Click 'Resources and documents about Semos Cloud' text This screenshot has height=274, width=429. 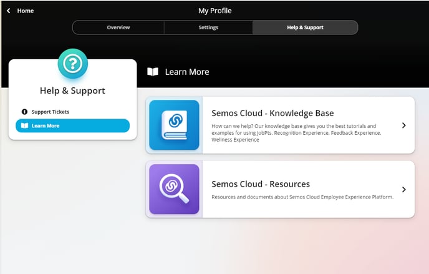pyautogui.click(x=302, y=197)
